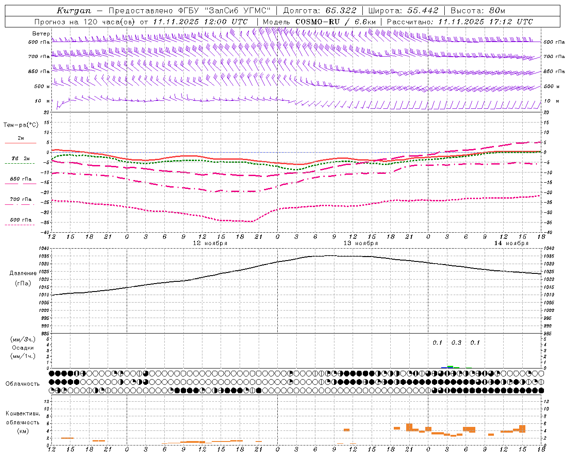
Task: Click the "Высота: 80м" header field
Action: click(478, 11)
